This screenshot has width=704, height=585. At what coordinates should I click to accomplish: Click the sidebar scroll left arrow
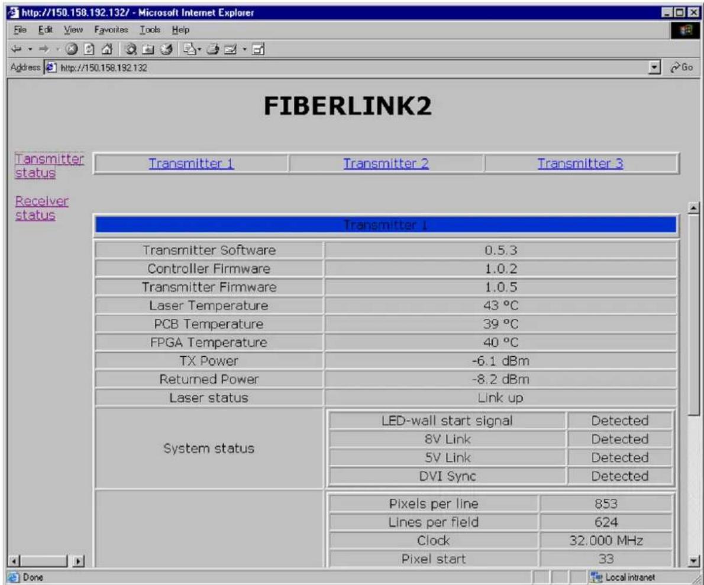[14, 561]
